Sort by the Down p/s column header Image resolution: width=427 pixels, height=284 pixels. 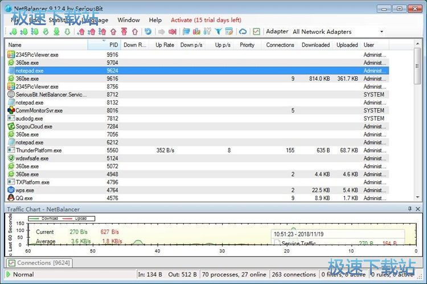pyautogui.click(x=191, y=44)
